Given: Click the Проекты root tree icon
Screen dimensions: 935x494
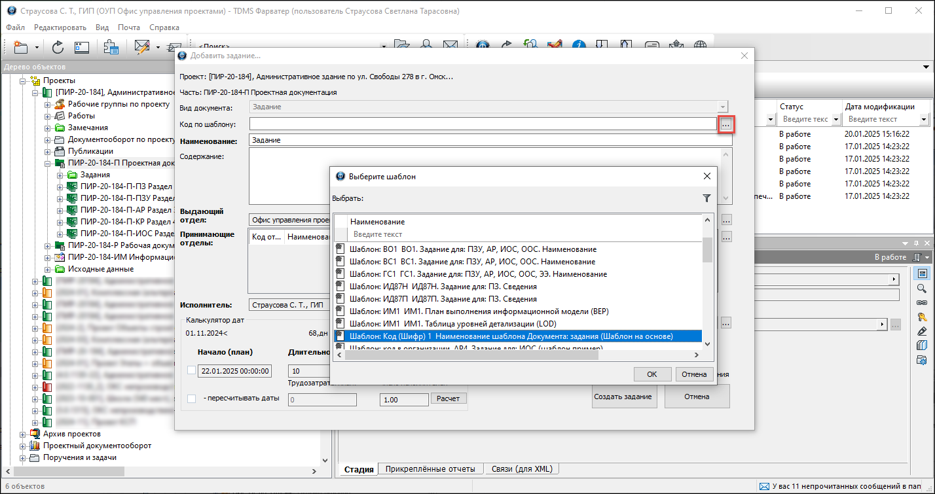Looking at the screenshot, I should (x=35, y=80).
